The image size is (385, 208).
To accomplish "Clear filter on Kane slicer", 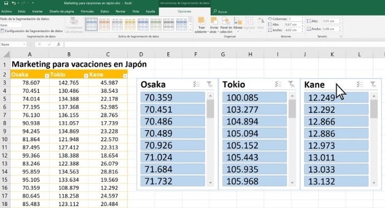I will (x=373, y=85).
